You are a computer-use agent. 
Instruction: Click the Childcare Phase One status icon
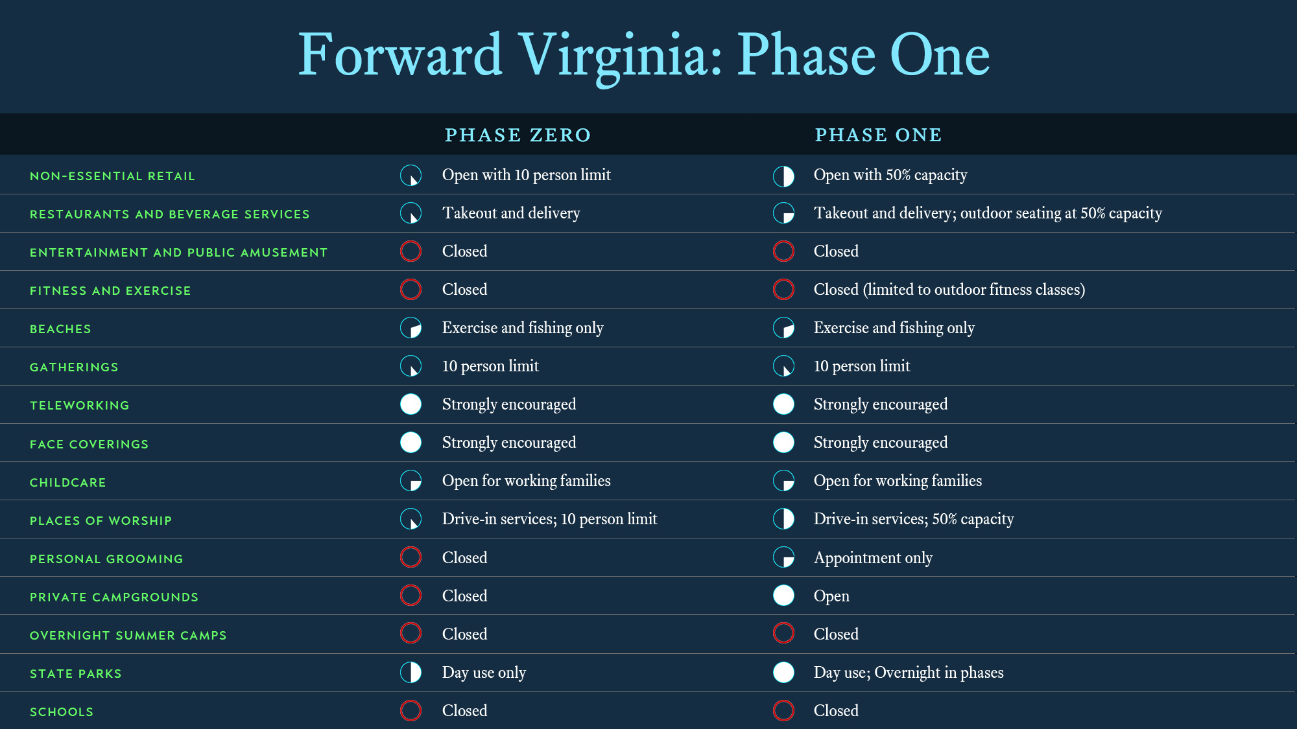coord(783,481)
